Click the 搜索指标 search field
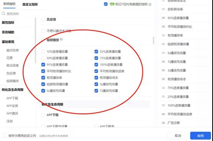The height and width of the screenshot is (141, 213). click(13, 14)
